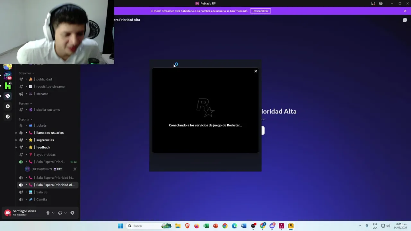Open microphone input options dropdown arrow
Viewport: 411px width, 231px height.
click(x=53, y=213)
